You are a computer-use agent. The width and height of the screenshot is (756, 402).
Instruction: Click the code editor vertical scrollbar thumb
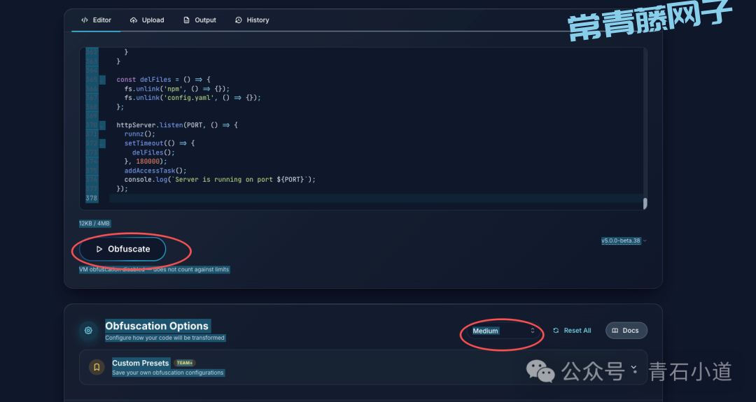click(645, 203)
